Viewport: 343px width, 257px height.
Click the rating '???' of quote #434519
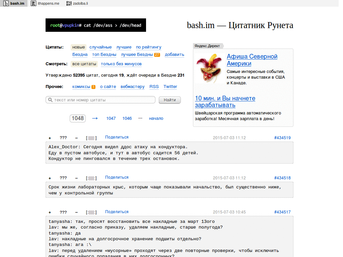63,138
